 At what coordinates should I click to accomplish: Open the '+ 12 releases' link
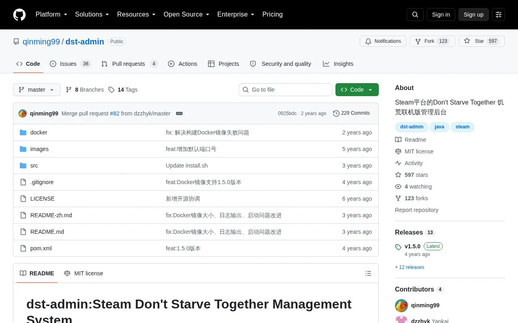click(x=410, y=267)
